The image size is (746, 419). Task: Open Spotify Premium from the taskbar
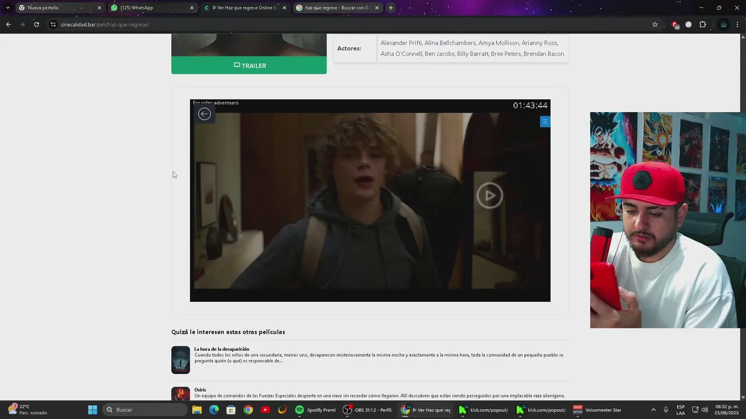click(315, 410)
